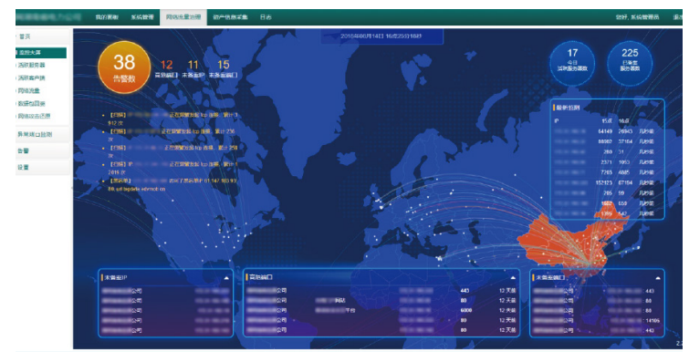Open the 系统管理 top menu

point(142,17)
